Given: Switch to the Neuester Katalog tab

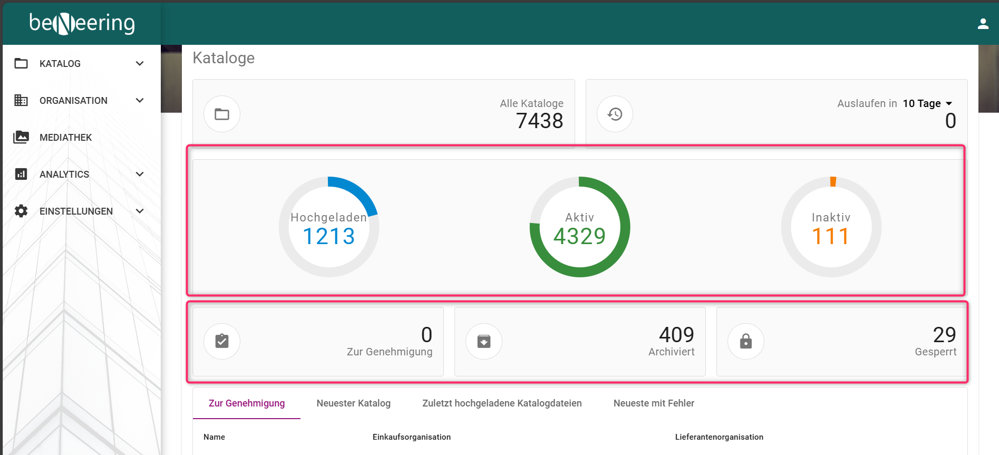Looking at the screenshot, I should point(353,403).
